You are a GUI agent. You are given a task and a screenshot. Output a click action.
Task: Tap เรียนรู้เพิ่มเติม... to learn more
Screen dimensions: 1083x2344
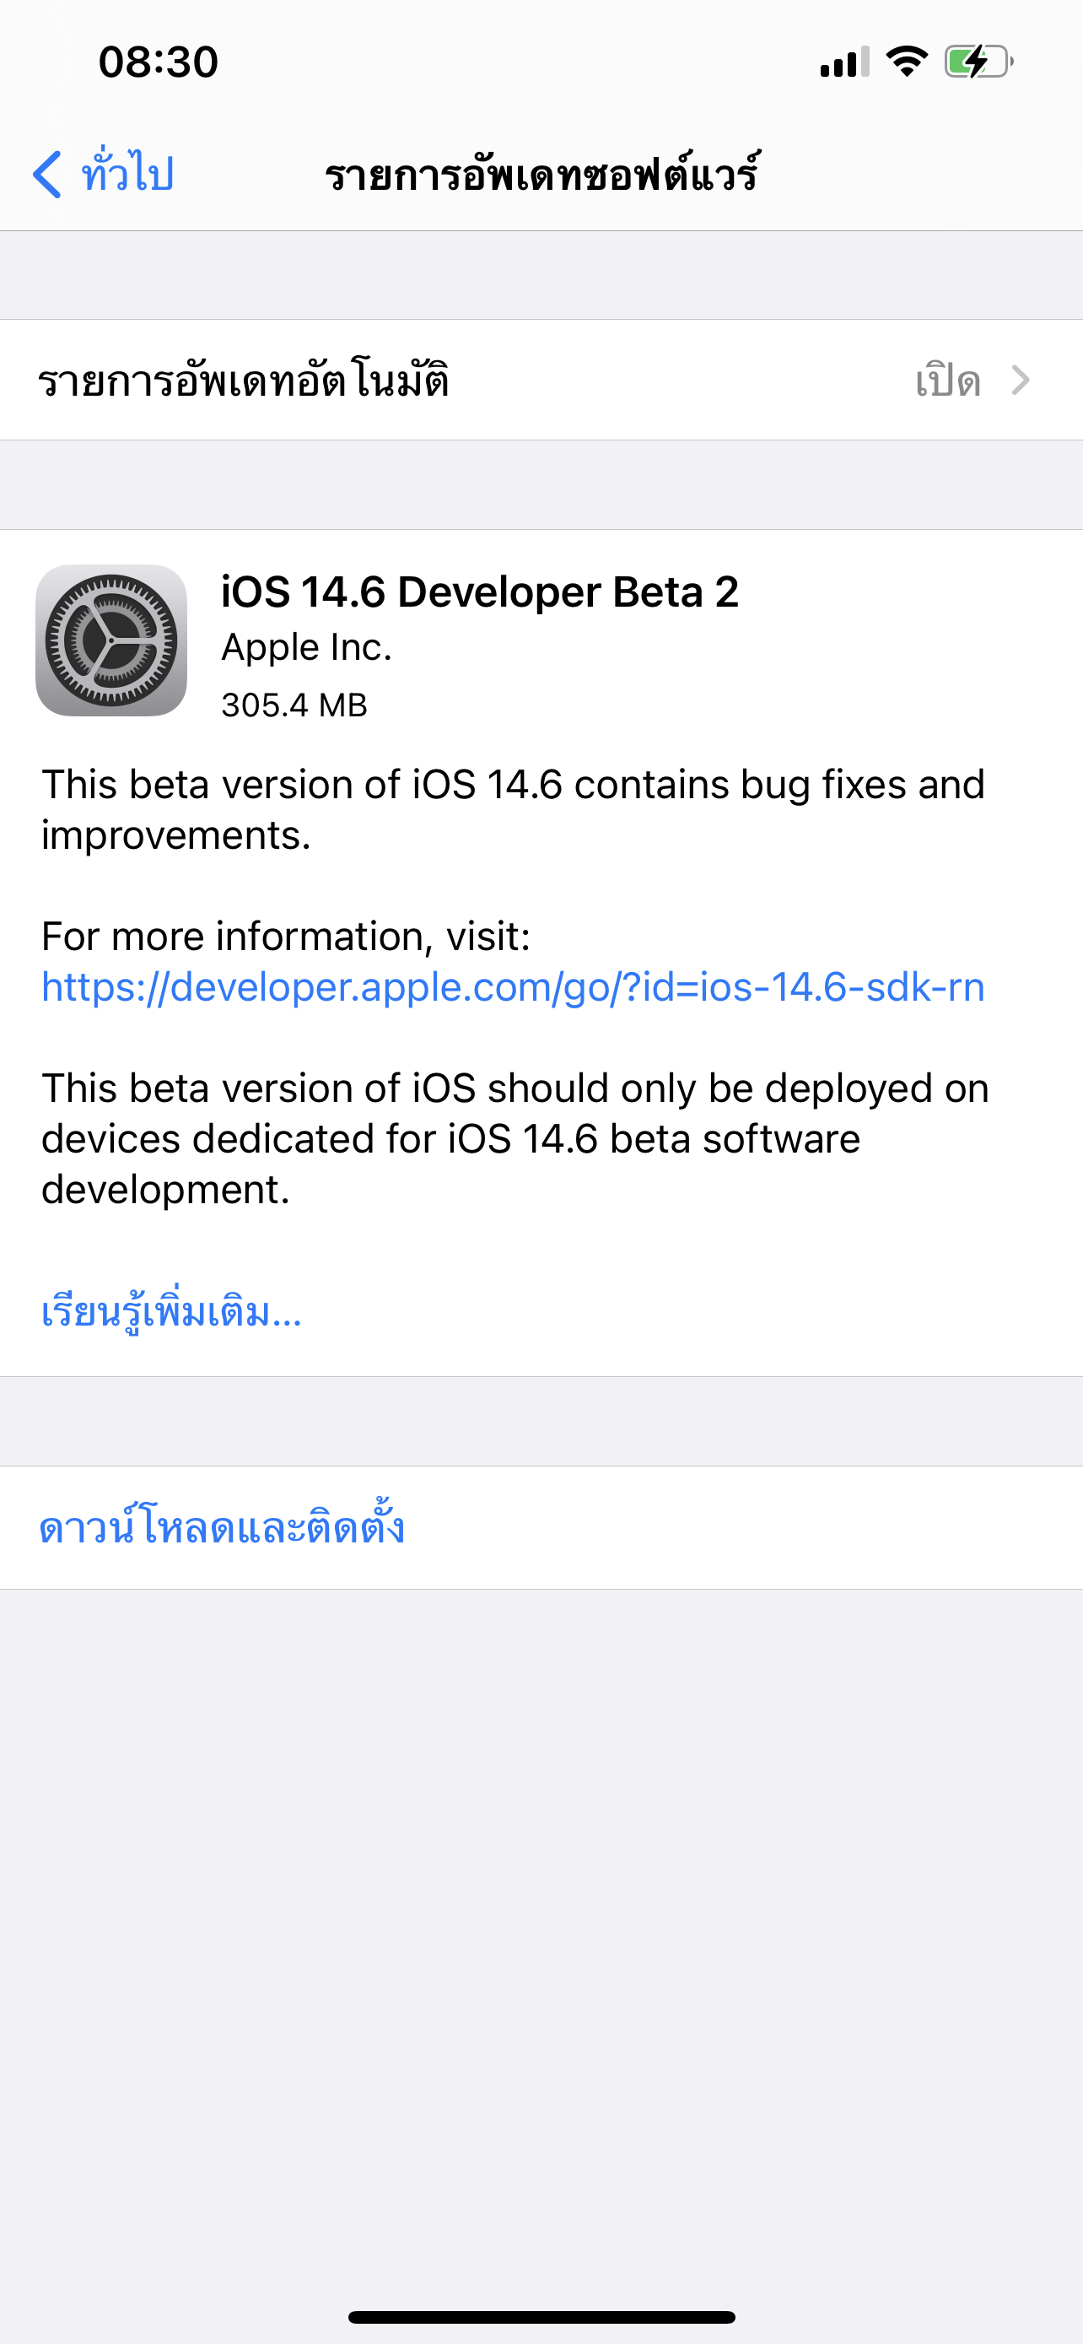pyautogui.click(x=171, y=1312)
